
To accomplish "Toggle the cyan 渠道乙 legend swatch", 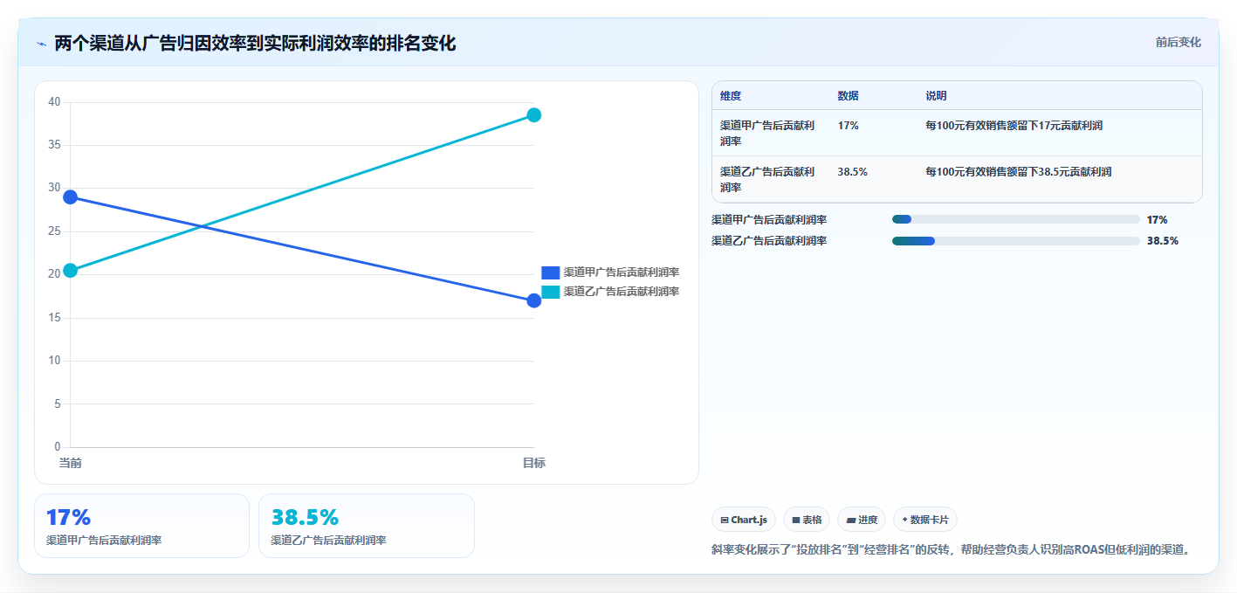I will [x=550, y=292].
